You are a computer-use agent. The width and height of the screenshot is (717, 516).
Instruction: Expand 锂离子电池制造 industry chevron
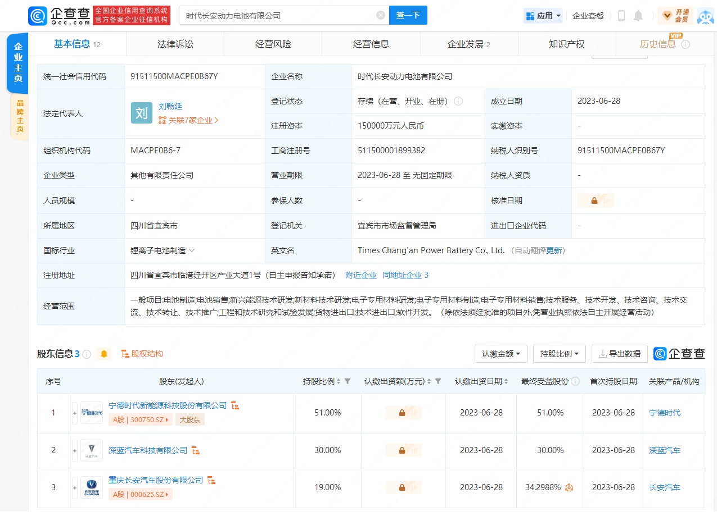[192, 250]
